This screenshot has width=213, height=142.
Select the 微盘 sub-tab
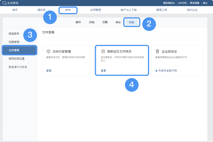131,22
